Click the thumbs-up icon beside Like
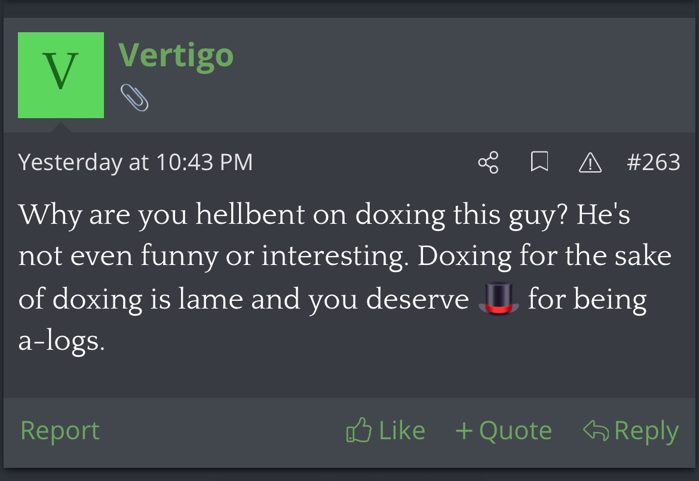 359,430
